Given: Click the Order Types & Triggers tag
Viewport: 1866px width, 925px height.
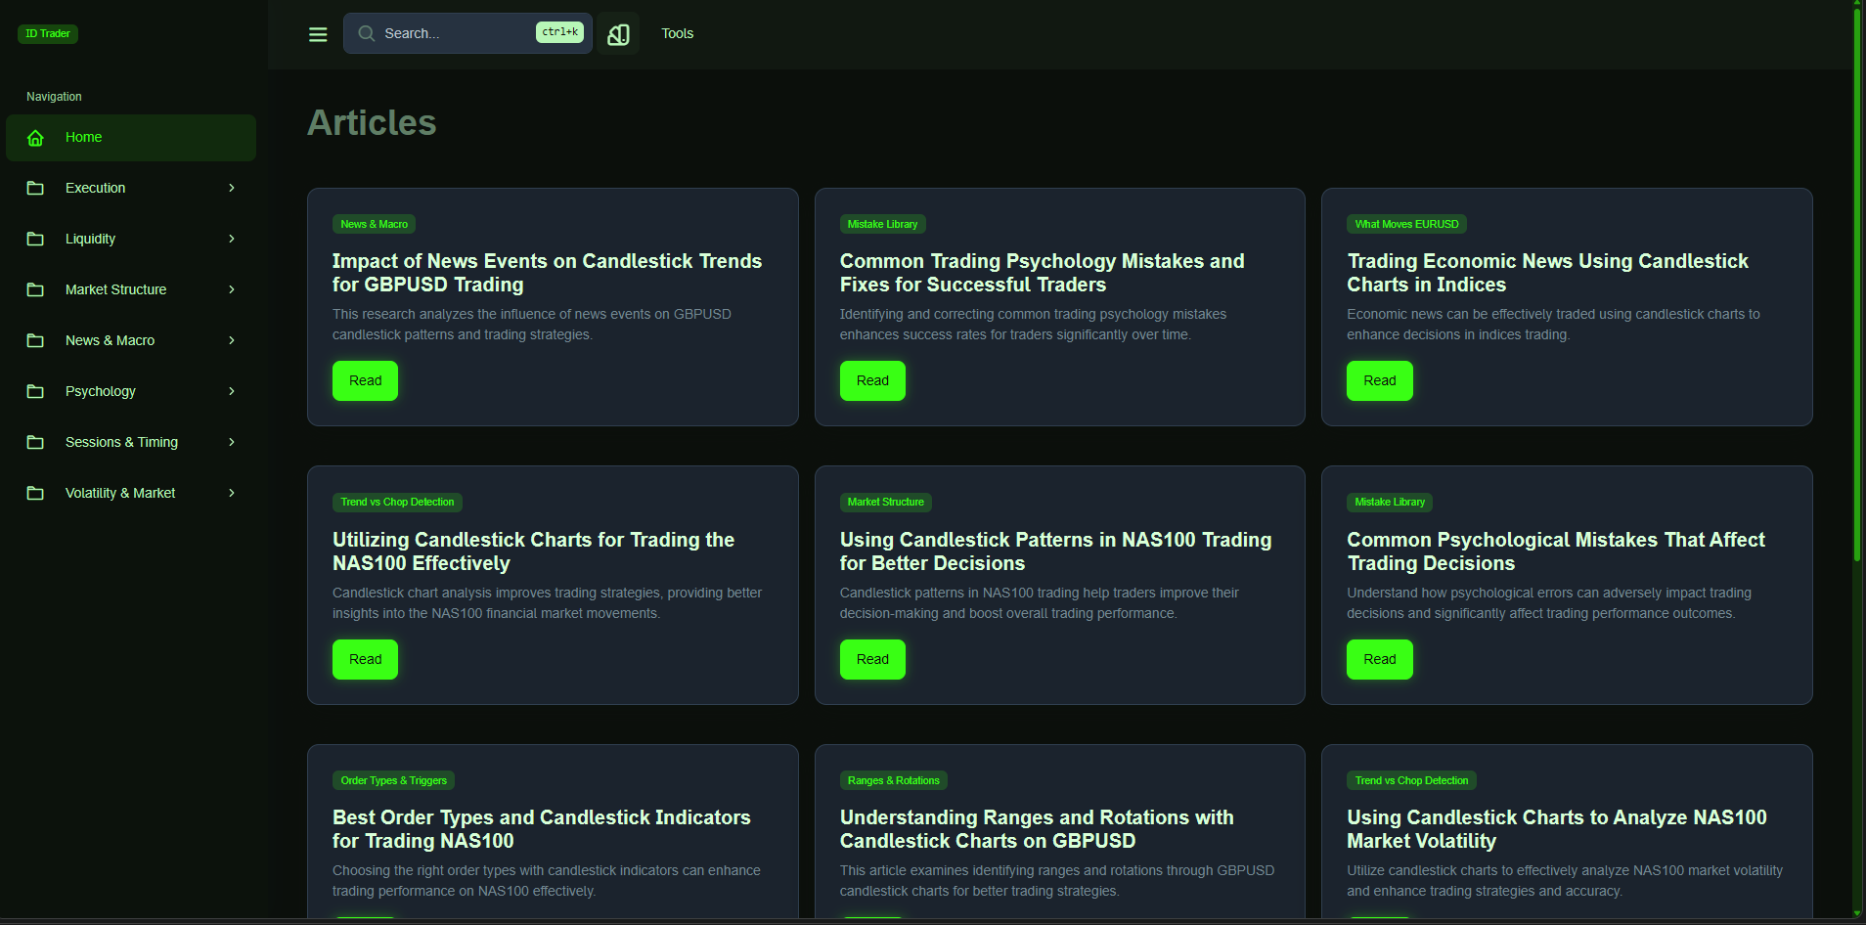Looking at the screenshot, I should (x=393, y=780).
